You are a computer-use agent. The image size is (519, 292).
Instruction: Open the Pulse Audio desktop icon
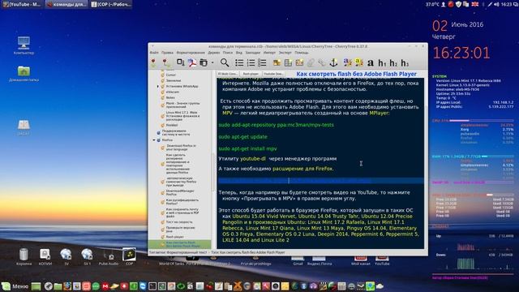point(108,256)
